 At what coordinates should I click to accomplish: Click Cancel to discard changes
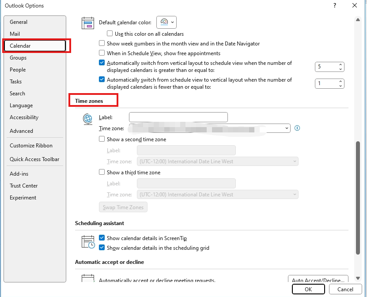tap(345, 289)
